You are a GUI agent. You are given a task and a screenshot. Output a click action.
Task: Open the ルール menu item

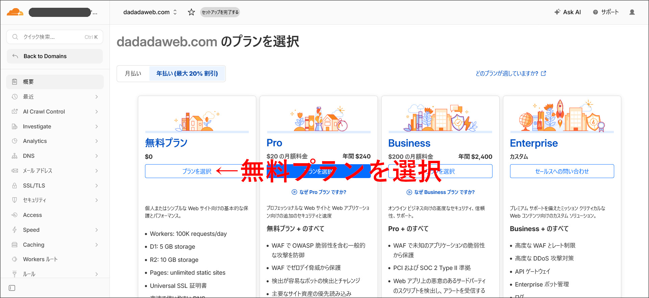(55, 274)
